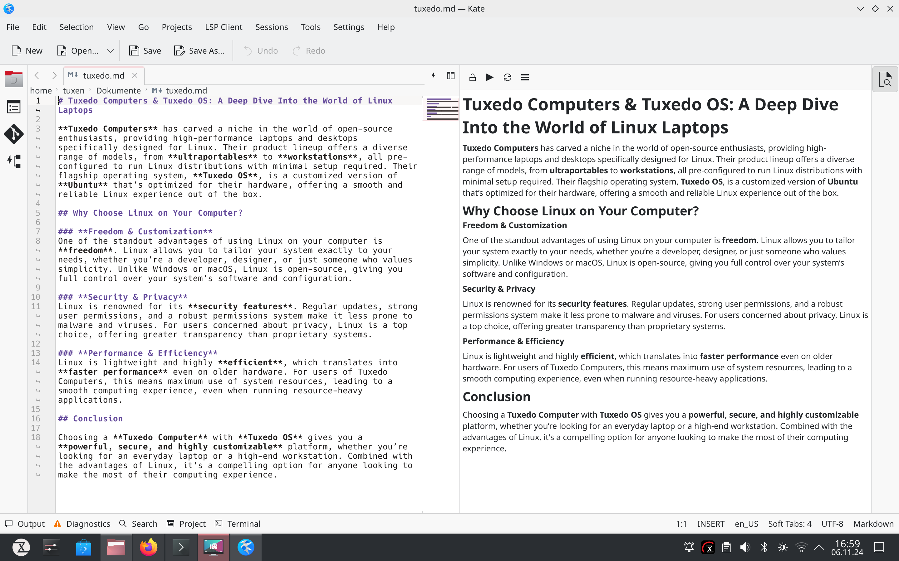Open the screen brightness tray icon
This screenshot has width=899, height=561.
[783, 547]
